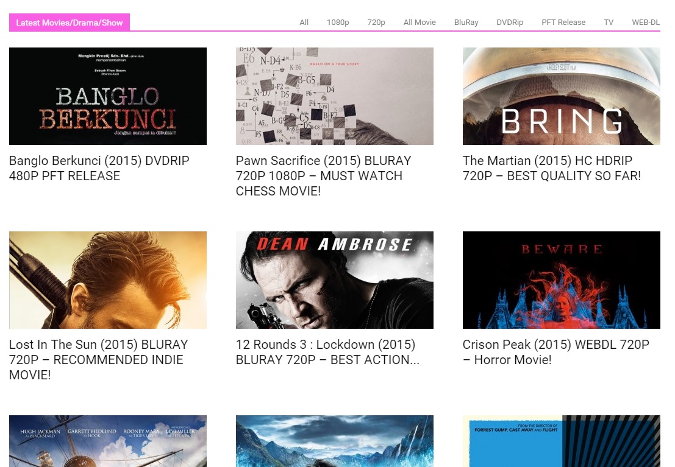The width and height of the screenshot is (675, 467).
Task: Open the Forrest Gump director poster thumbnail
Action: pyautogui.click(x=562, y=441)
